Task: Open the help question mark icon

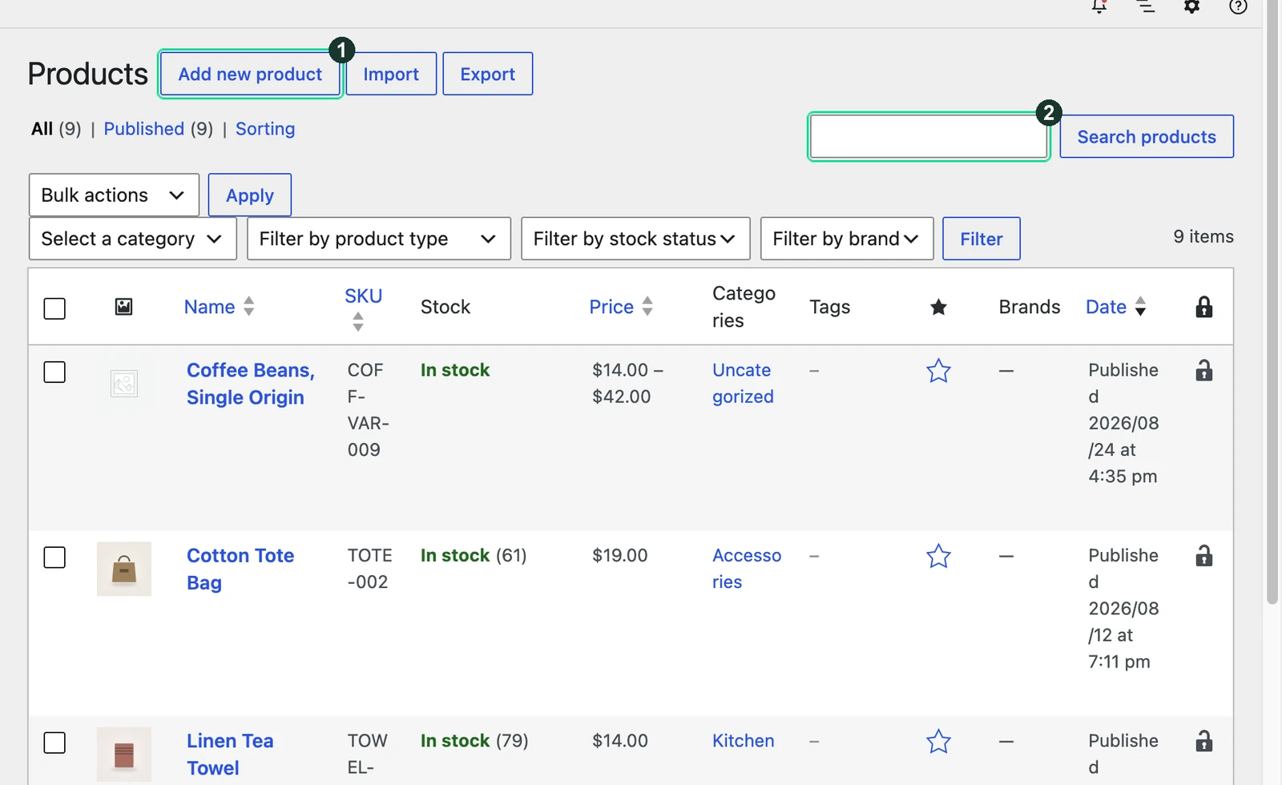Action: click(1238, 6)
